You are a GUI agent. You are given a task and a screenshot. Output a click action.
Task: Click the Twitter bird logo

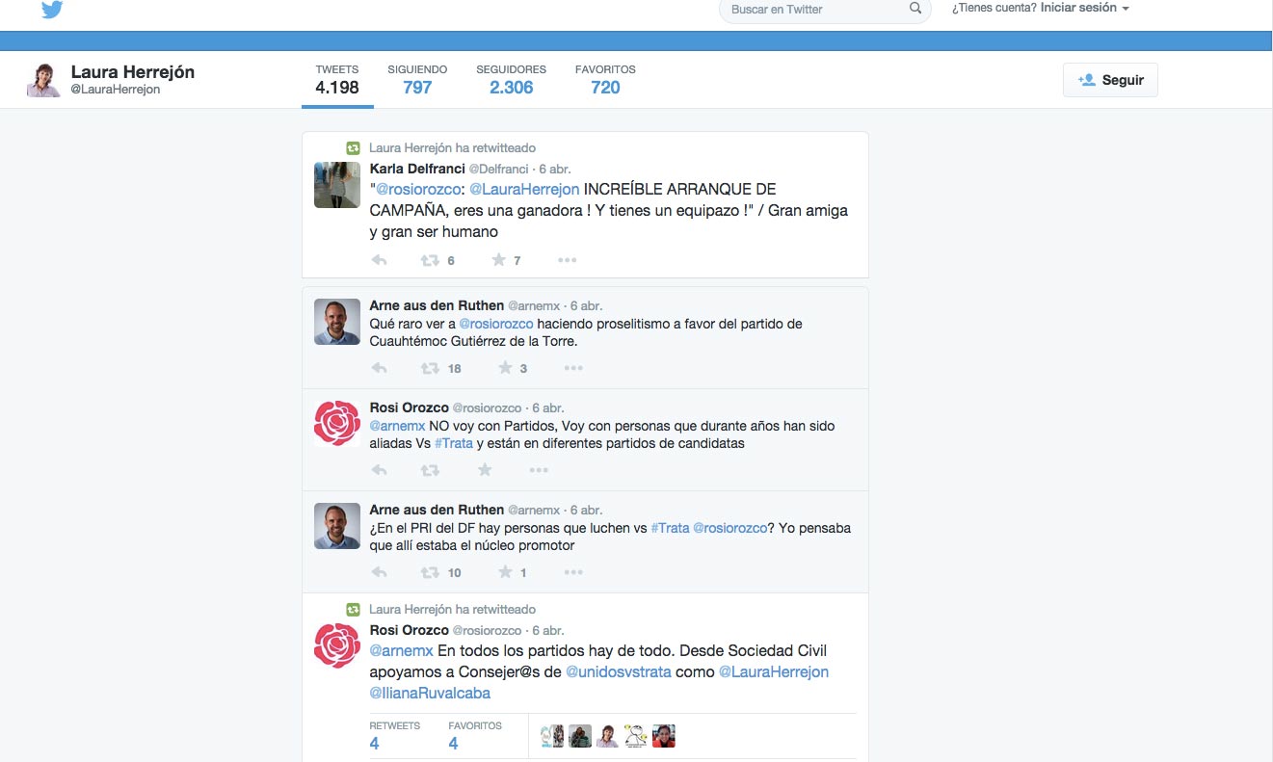52,10
